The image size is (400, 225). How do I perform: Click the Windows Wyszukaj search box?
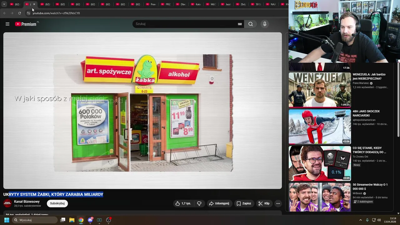(35, 220)
